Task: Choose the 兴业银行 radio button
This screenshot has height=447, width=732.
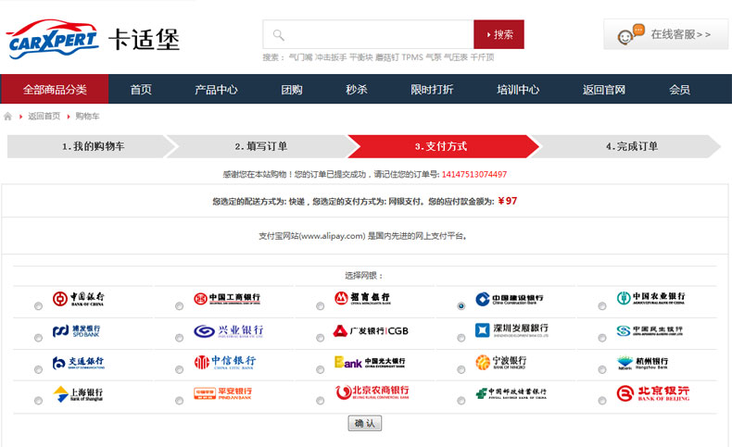Action: [x=179, y=338]
